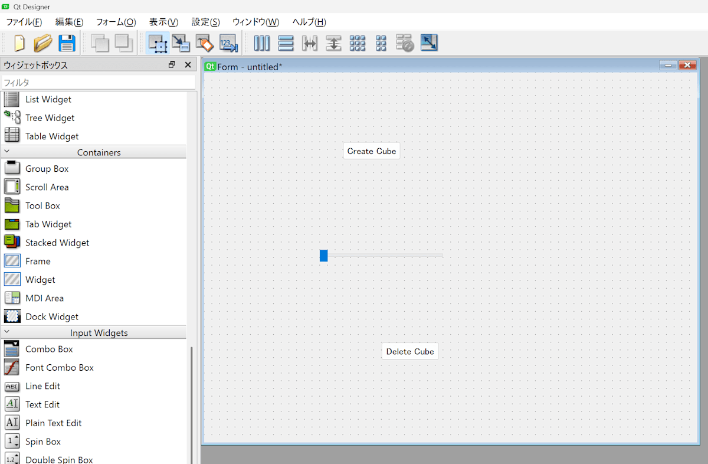Apply form layout from toolbar
Image resolution: width=708 pixels, height=464 pixels.
coord(381,43)
